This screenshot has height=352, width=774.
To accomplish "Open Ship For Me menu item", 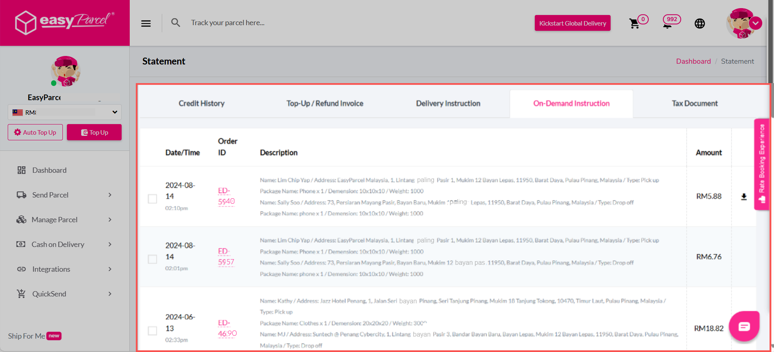I will click(34, 336).
